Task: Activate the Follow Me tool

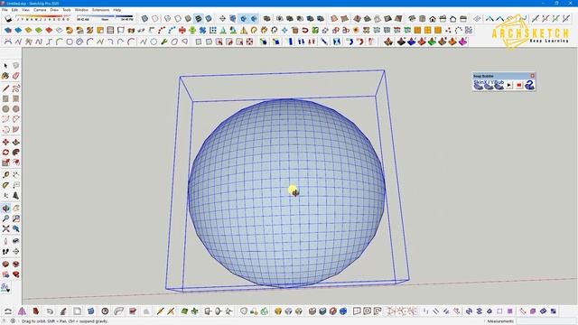Action: [x=16, y=153]
